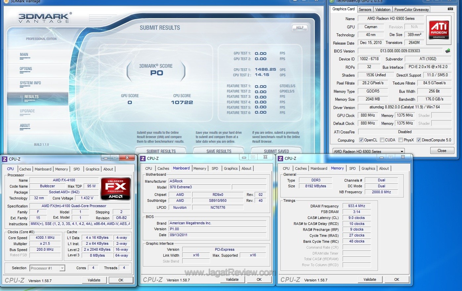The width and height of the screenshot is (462, 291).
Task: Open the PowerColor Giveaway tab
Action: [411, 10]
